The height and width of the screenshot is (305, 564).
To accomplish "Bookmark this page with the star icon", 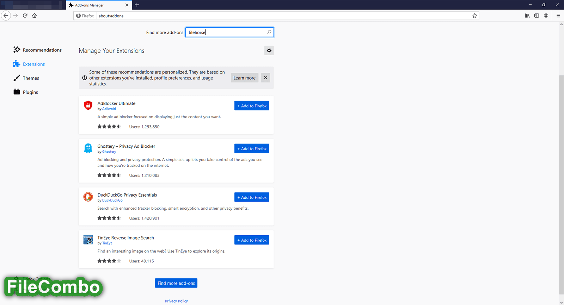I will point(474,15).
